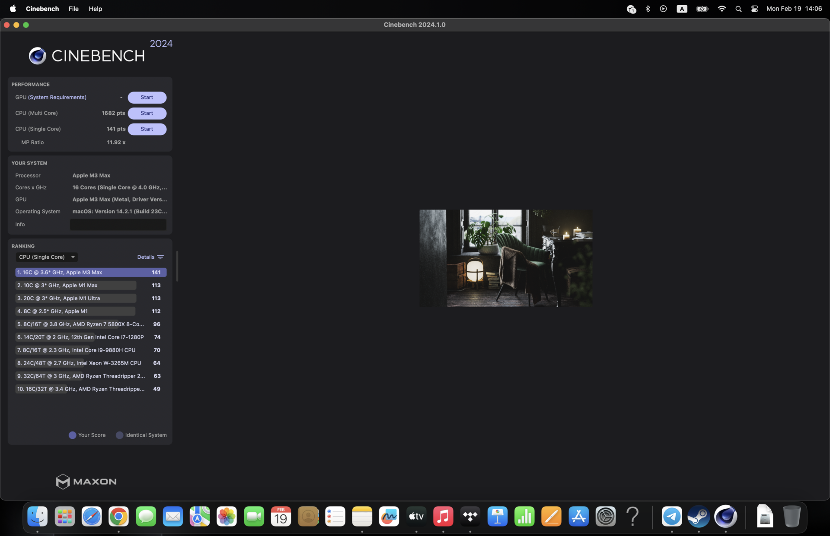Open Mail from the Dock
The width and height of the screenshot is (830, 536).
173,517
